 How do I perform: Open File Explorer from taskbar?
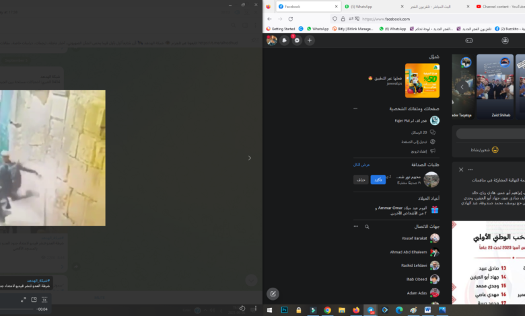point(341,310)
